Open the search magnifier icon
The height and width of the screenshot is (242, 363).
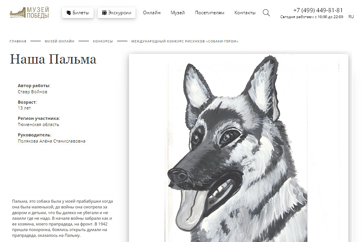point(266,13)
